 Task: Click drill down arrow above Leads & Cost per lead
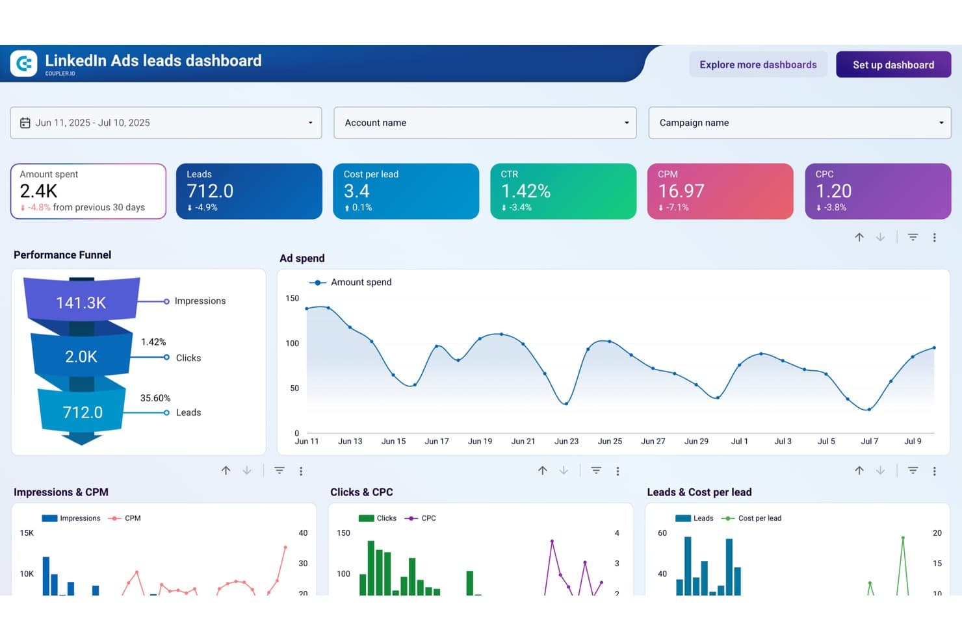(880, 470)
